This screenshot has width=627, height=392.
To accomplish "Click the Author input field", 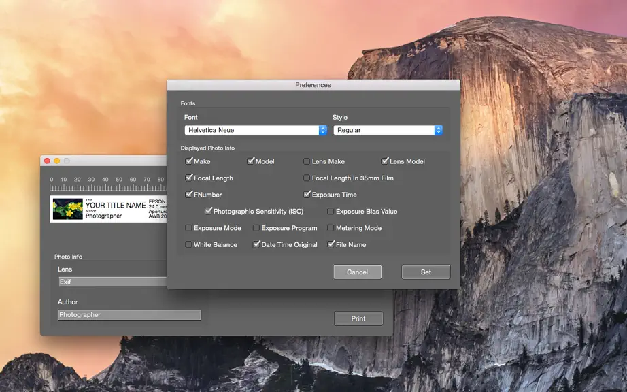I will pos(129,315).
